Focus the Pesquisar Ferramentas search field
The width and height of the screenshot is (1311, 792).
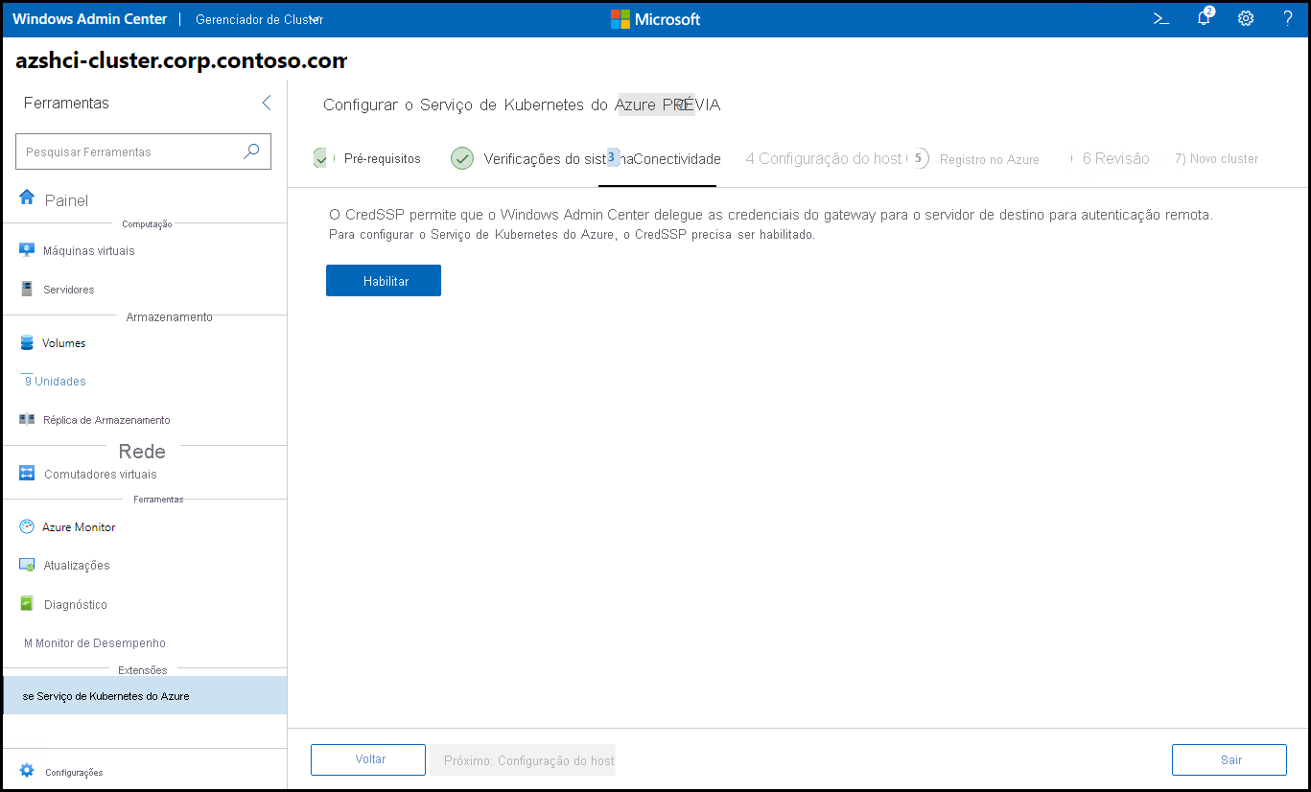point(144,151)
